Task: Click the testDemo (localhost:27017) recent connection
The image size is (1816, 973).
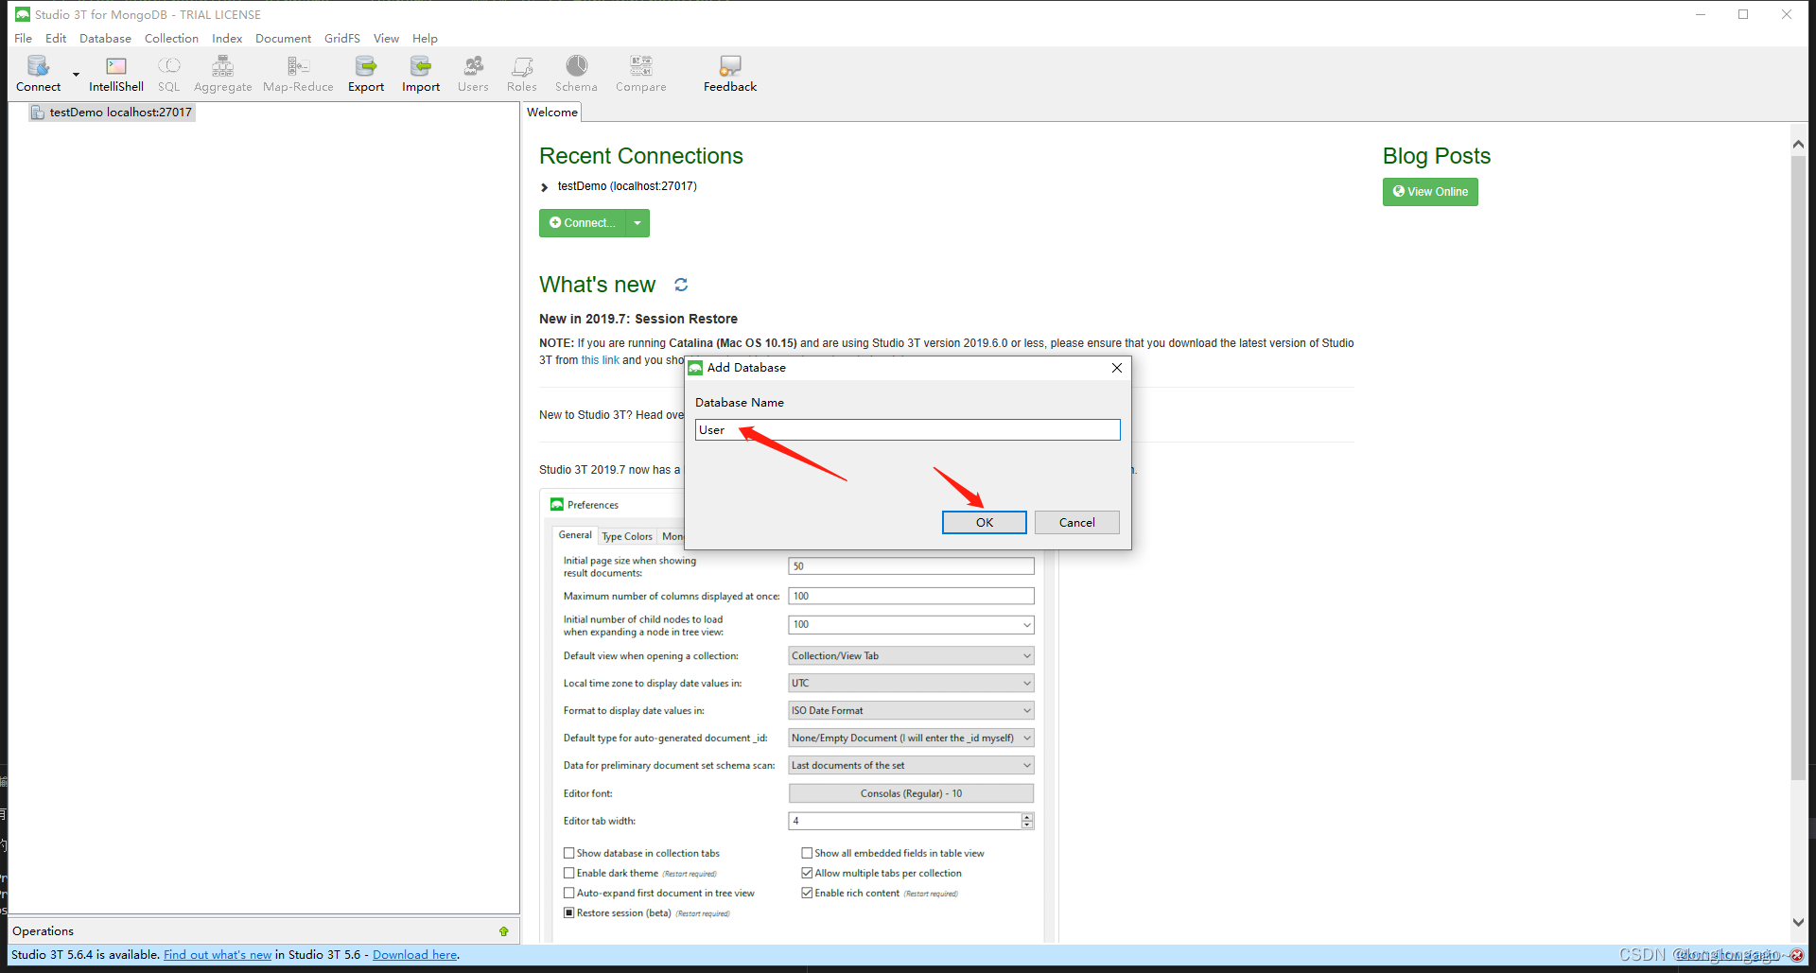Action: click(x=627, y=186)
